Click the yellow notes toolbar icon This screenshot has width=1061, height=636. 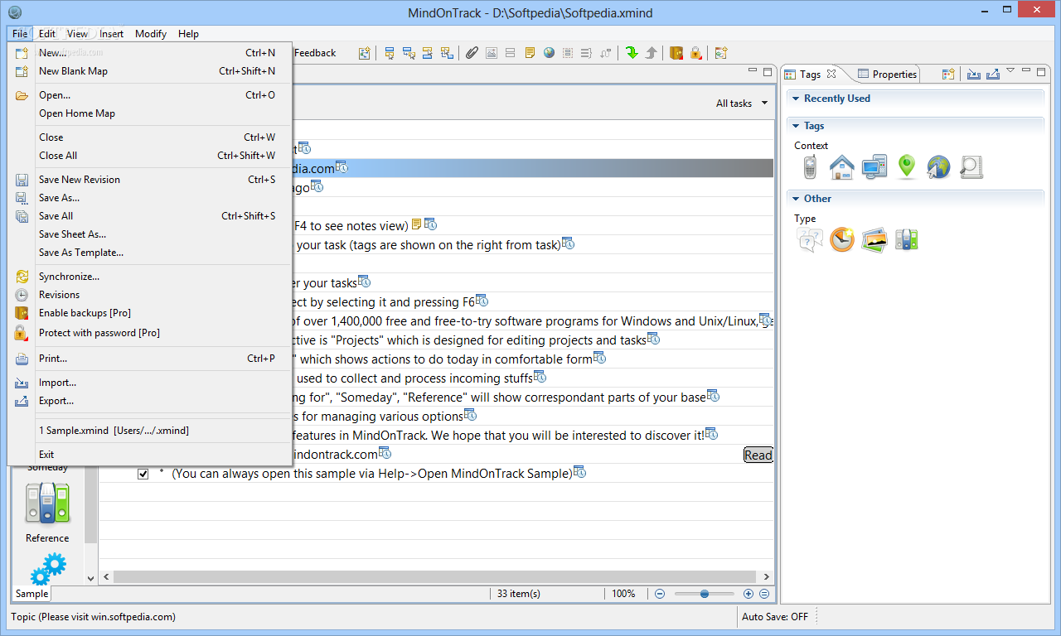529,53
